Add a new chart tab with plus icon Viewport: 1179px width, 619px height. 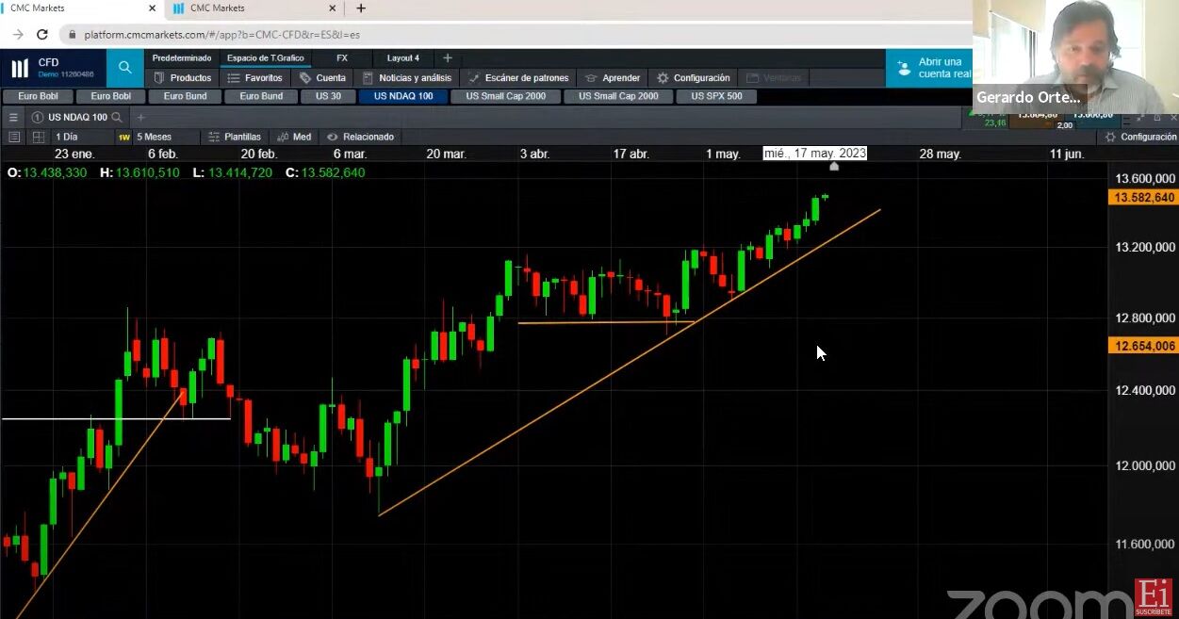tap(140, 118)
